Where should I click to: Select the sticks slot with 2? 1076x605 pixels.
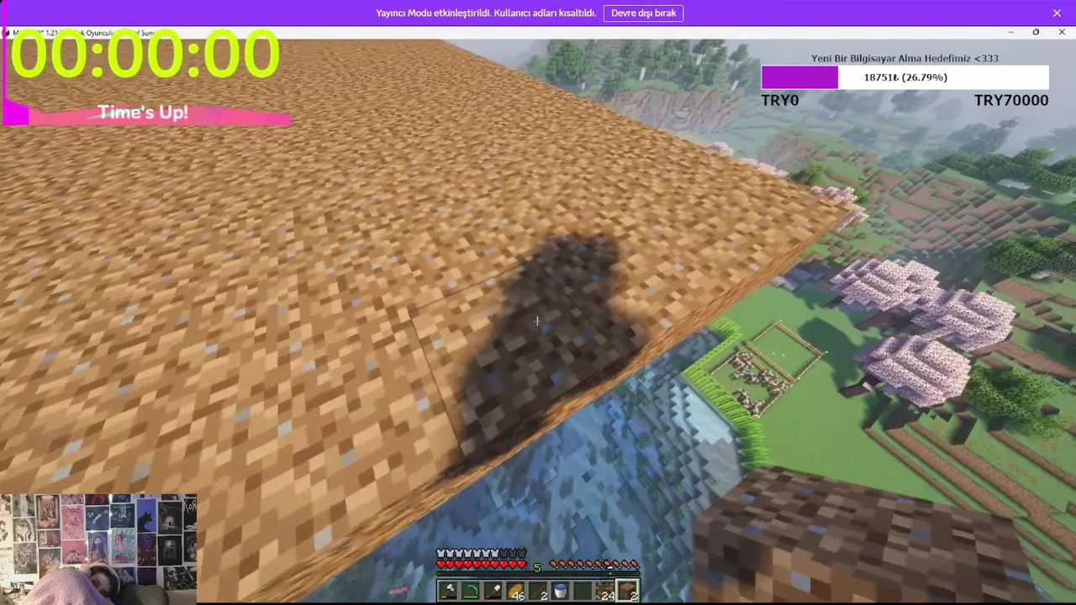click(x=538, y=591)
